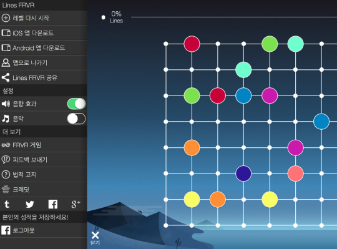
Task: Open the send feedback entry
Action: [x=44, y=160]
